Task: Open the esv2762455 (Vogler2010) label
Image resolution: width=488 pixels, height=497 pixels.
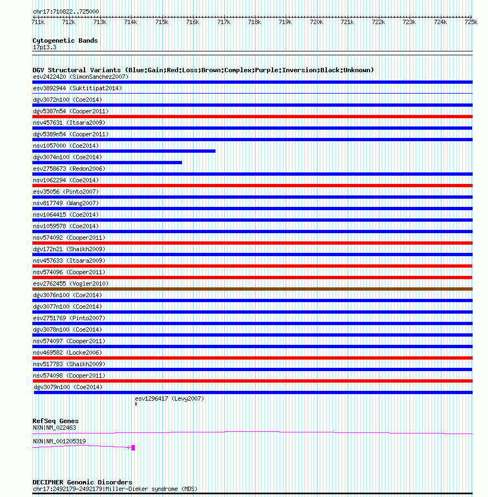Action: tap(71, 284)
